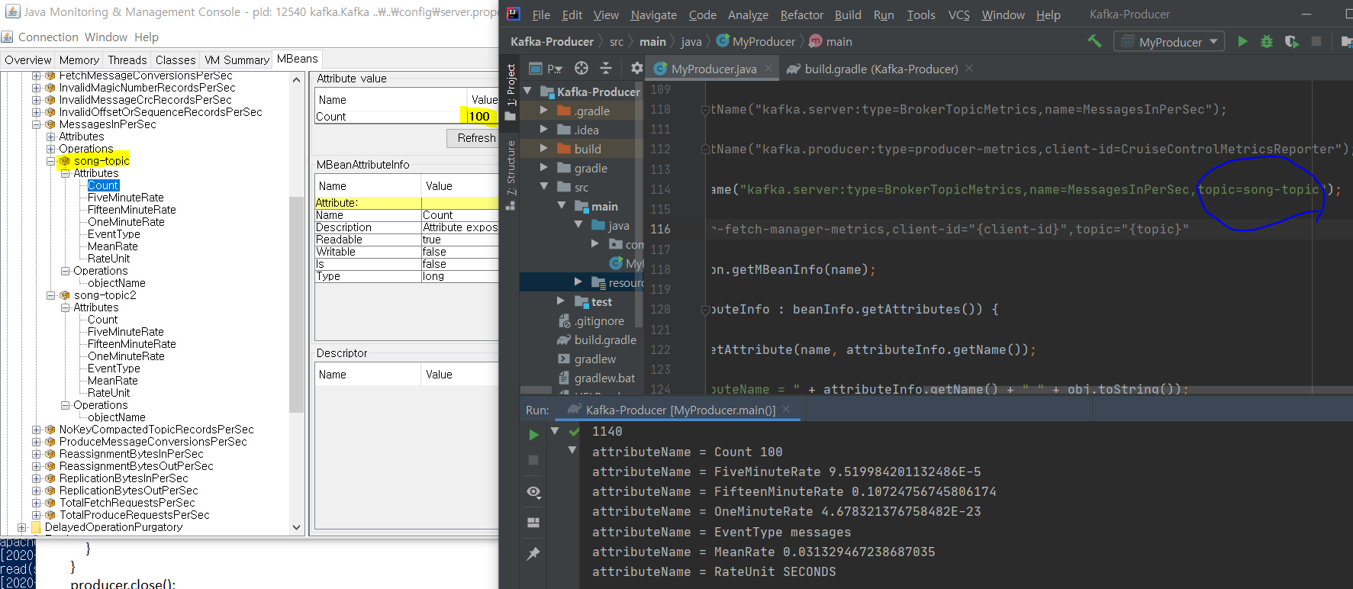This screenshot has width=1353, height=589.
Task: Select the Count attribute under song-topic
Action: click(x=103, y=185)
